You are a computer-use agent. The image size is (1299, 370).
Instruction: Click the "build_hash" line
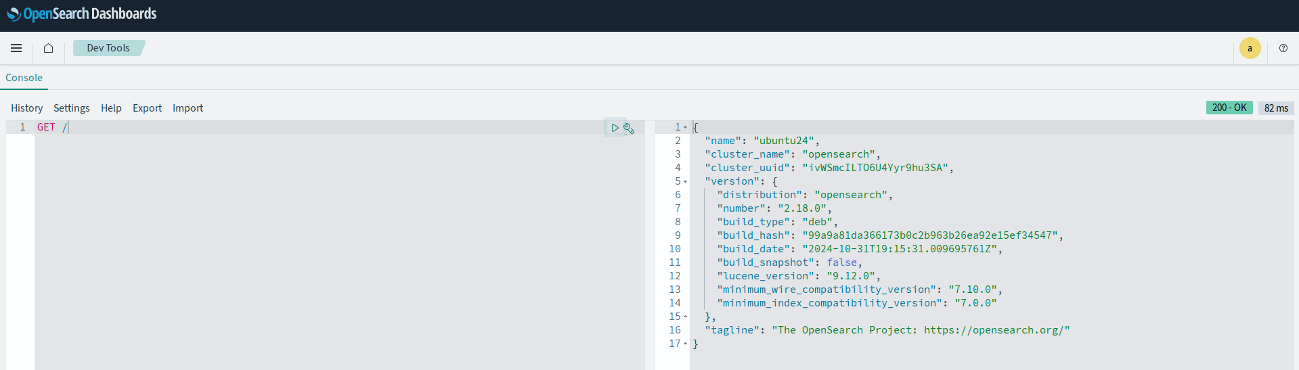[890, 235]
